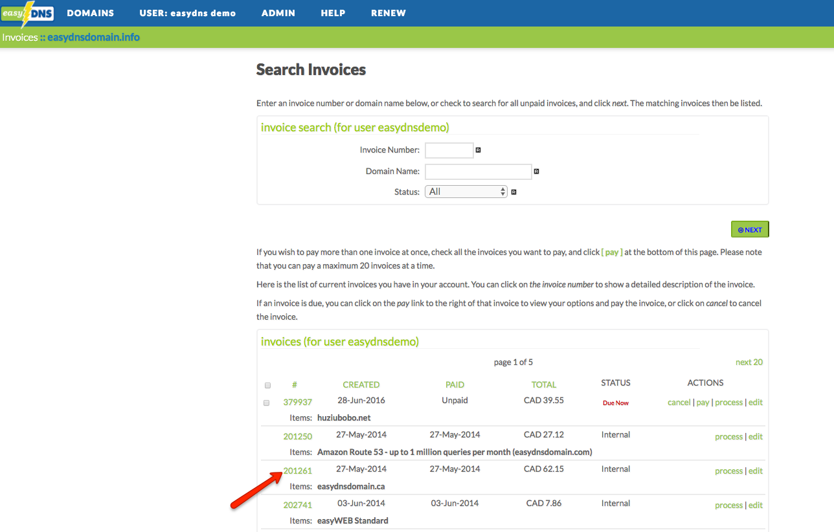The width and height of the screenshot is (834, 532).
Task: Process invoice 201250
Action: (728, 436)
